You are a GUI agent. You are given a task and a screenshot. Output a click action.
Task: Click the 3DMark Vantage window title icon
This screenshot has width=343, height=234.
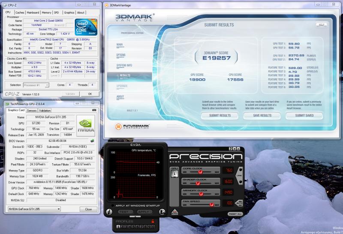106,5
